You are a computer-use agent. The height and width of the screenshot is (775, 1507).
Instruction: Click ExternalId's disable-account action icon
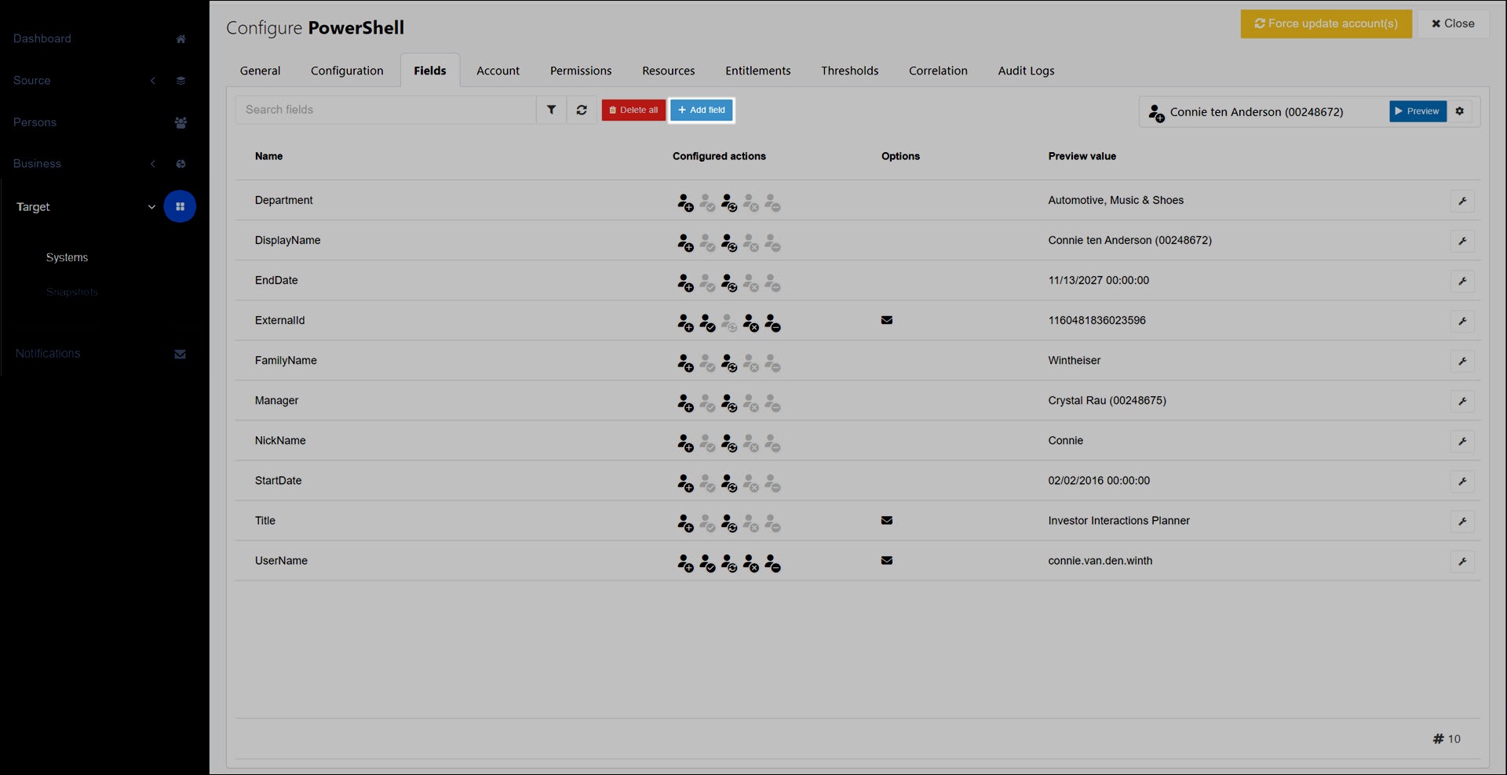(x=751, y=322)
